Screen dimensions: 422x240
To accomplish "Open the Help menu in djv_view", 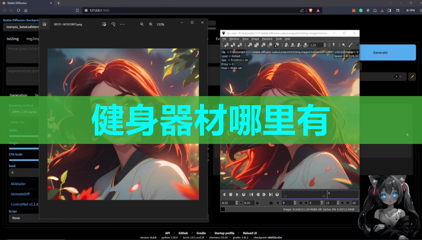I will click(287, 39).
